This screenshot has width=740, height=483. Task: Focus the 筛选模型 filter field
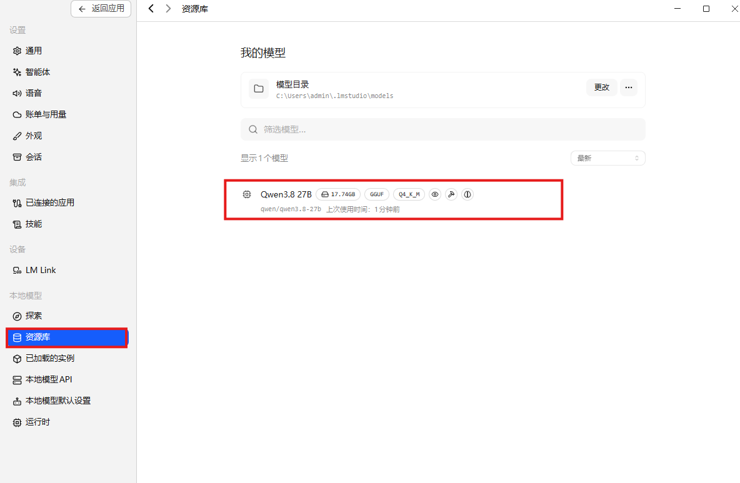442,129
